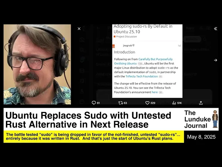Share the post with the upload arrow icon
Viewport: 222px width, 167px height.
[x=201, y=103]
